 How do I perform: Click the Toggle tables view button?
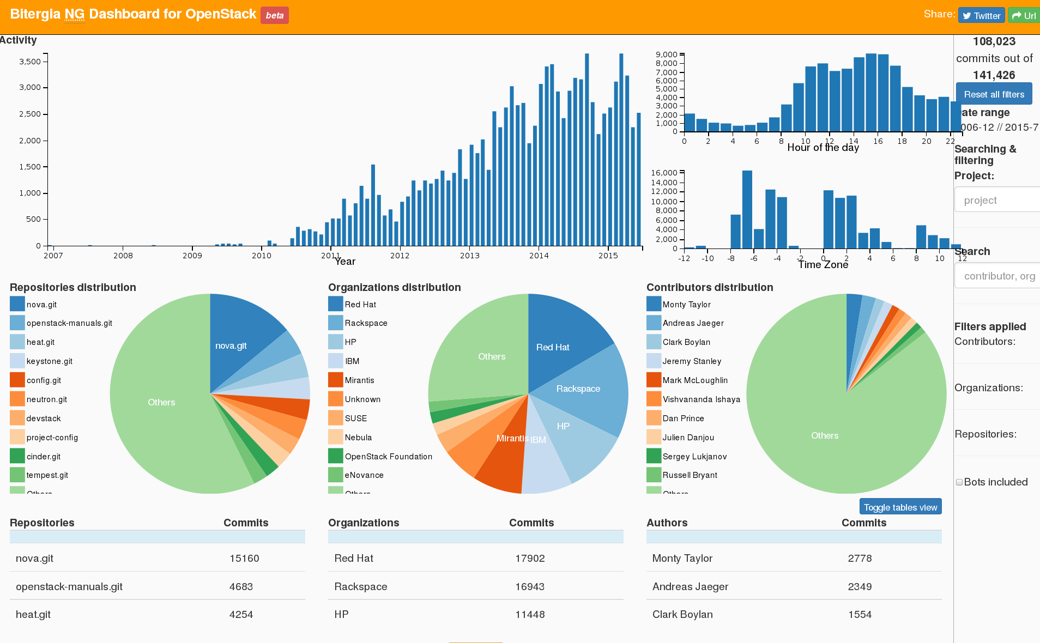click(900, 507)
